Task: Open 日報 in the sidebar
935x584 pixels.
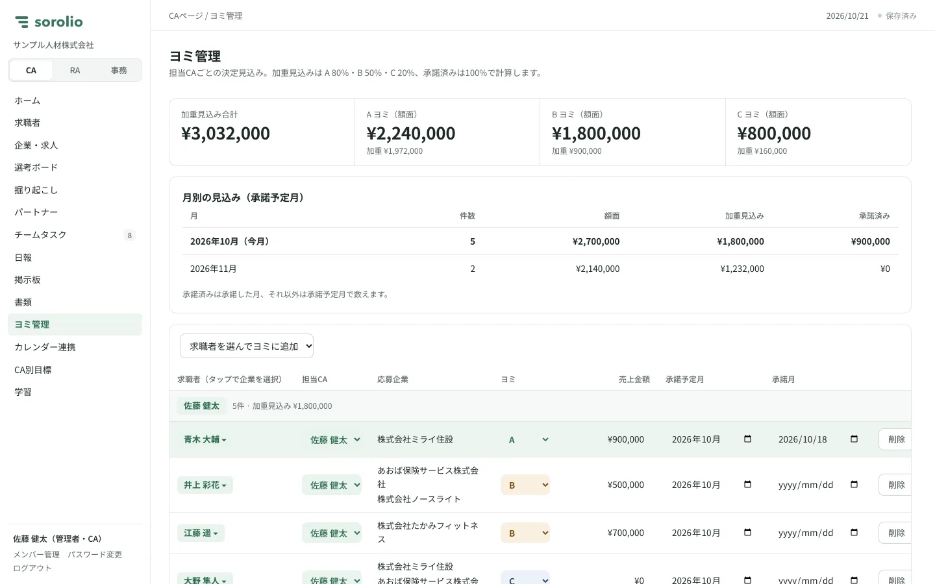Action: [x=75, y=258]
